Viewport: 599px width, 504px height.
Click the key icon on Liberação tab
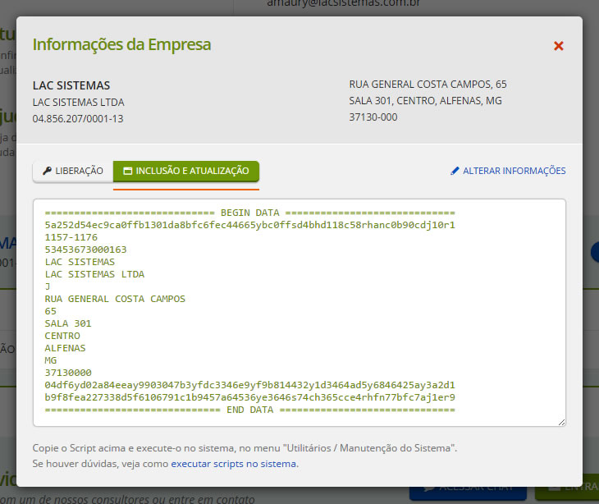pyautogui.click(x=48, y=171)
